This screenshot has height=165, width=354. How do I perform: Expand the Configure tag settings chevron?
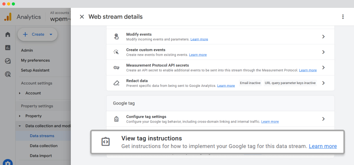point(323,119)
